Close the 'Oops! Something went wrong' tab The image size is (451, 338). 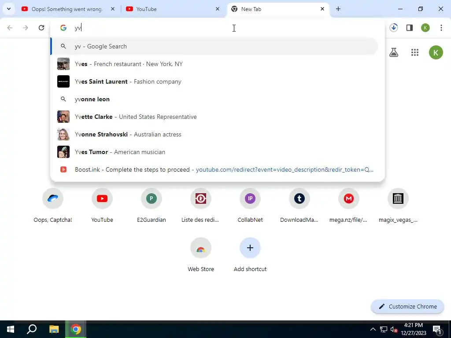[113, 9]
